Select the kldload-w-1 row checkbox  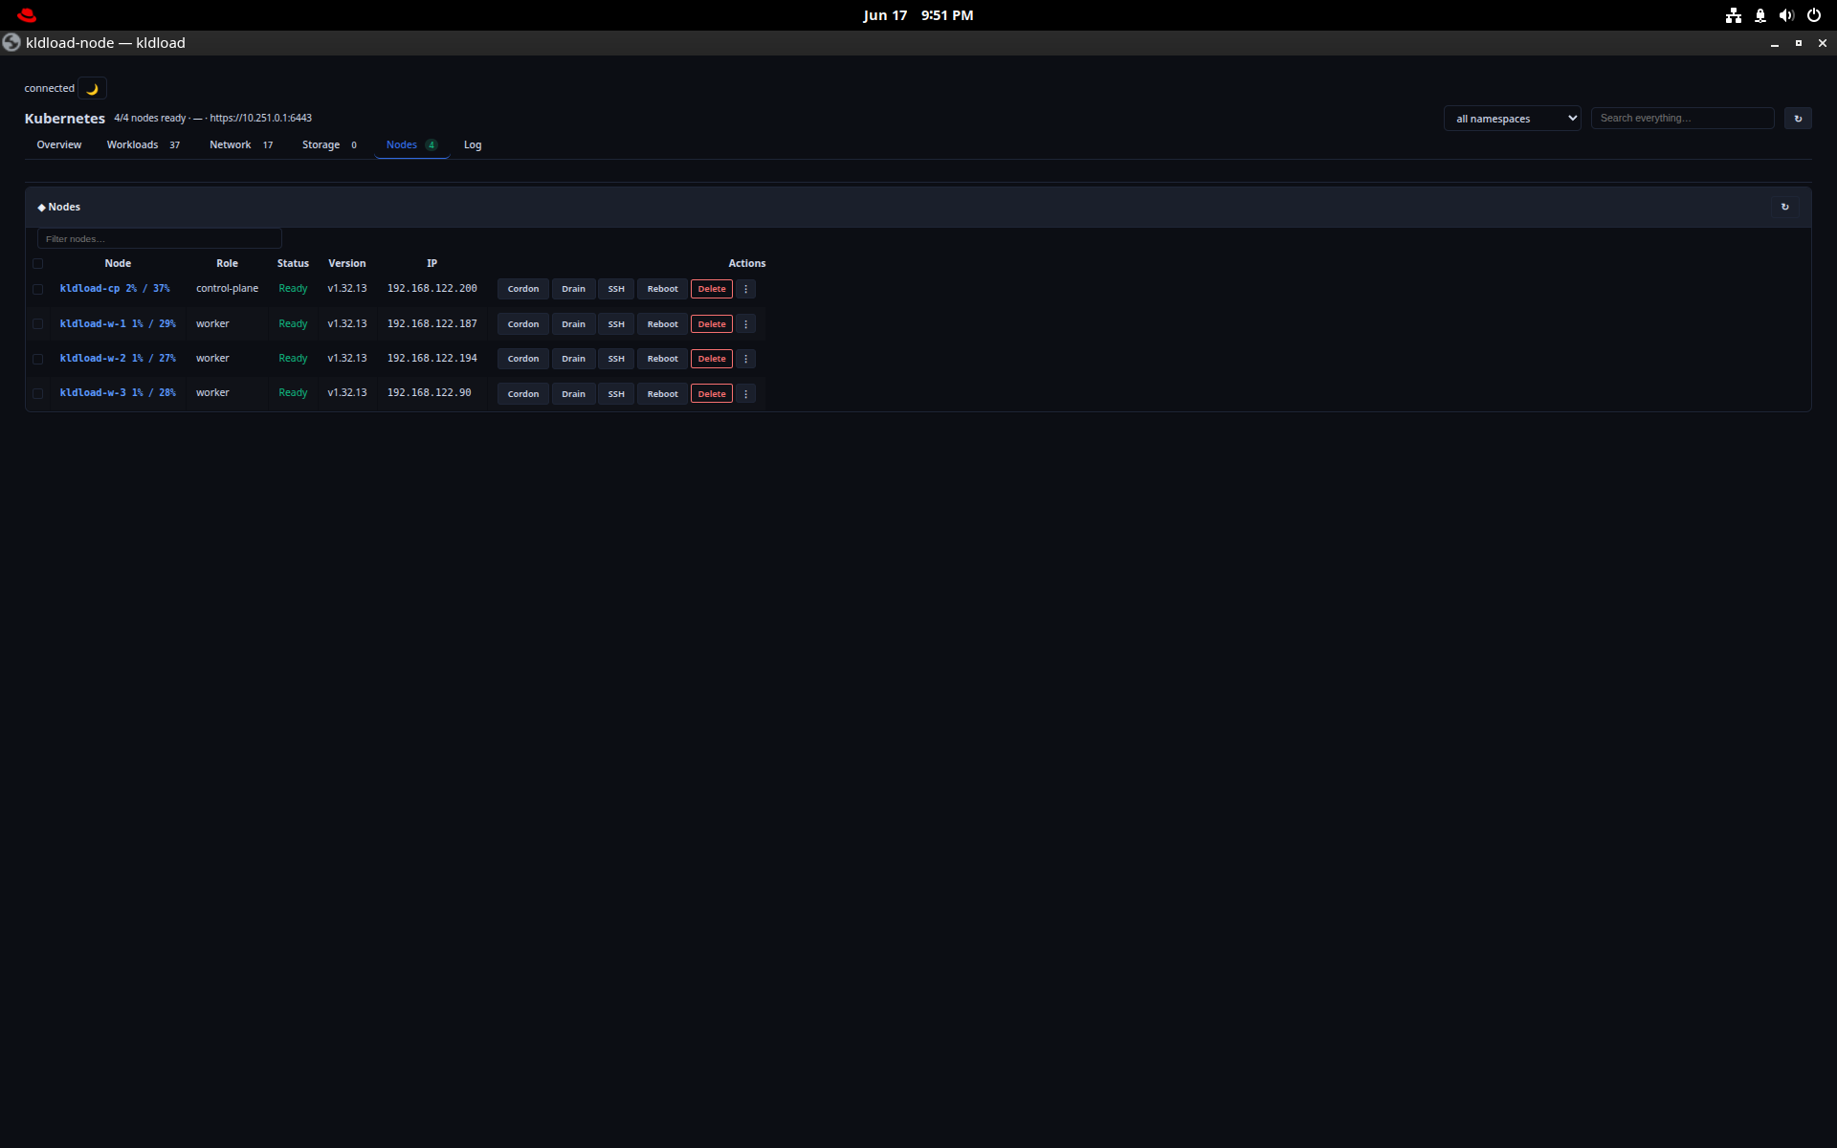38,324
